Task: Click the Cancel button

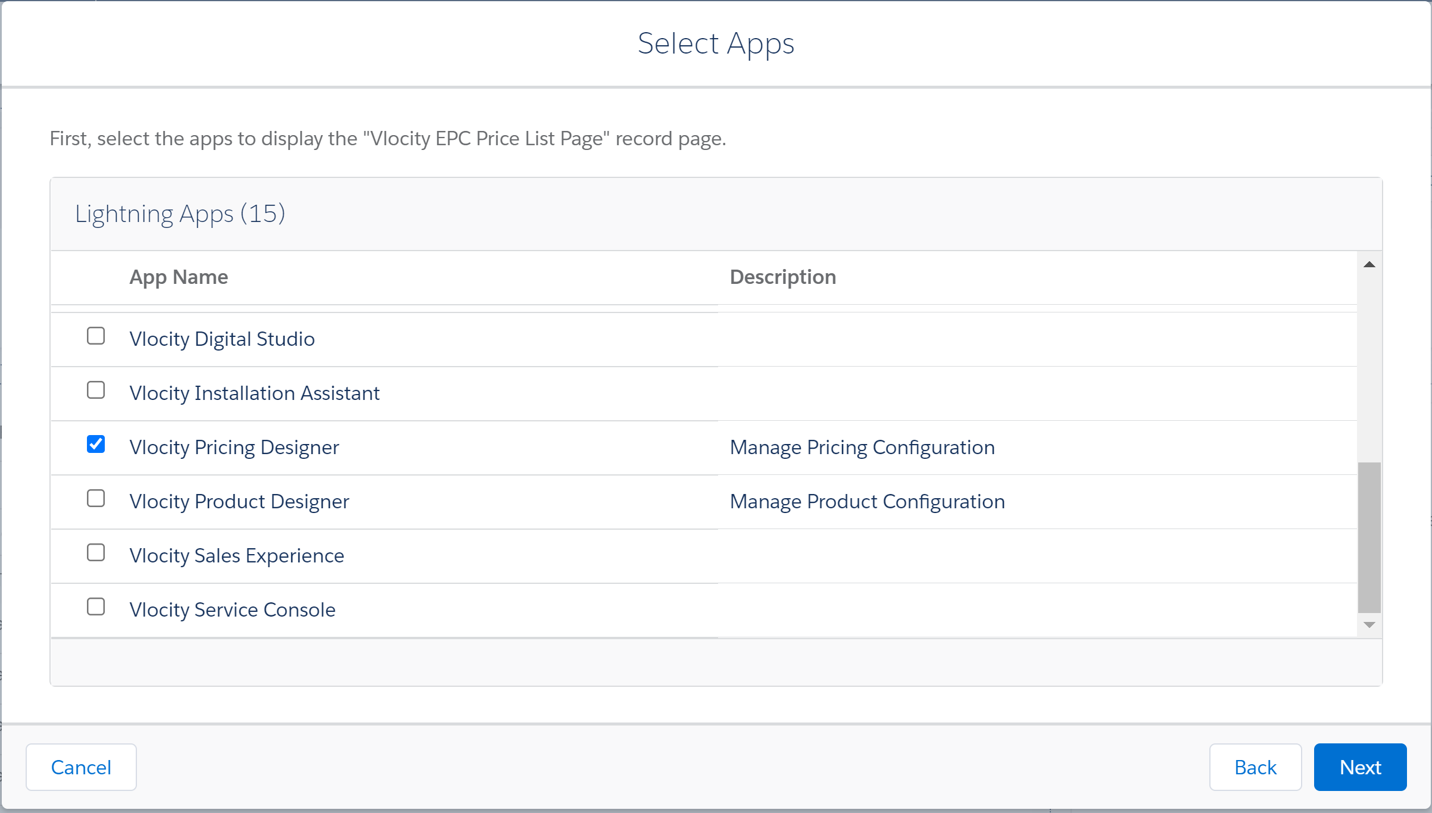Action: click(x=81, y=767)
